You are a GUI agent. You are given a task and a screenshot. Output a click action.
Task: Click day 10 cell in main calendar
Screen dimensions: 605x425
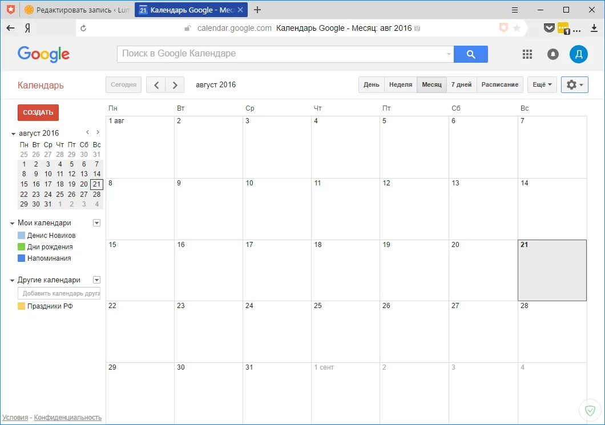tap(277, 209)
